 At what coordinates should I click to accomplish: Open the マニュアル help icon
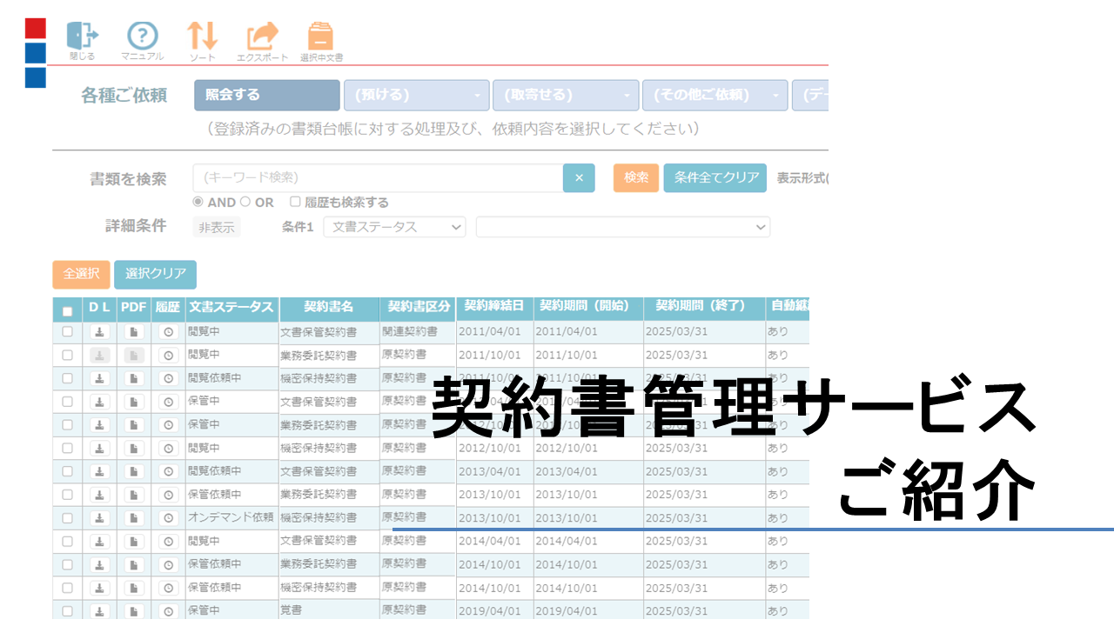(x=143, y=37)
